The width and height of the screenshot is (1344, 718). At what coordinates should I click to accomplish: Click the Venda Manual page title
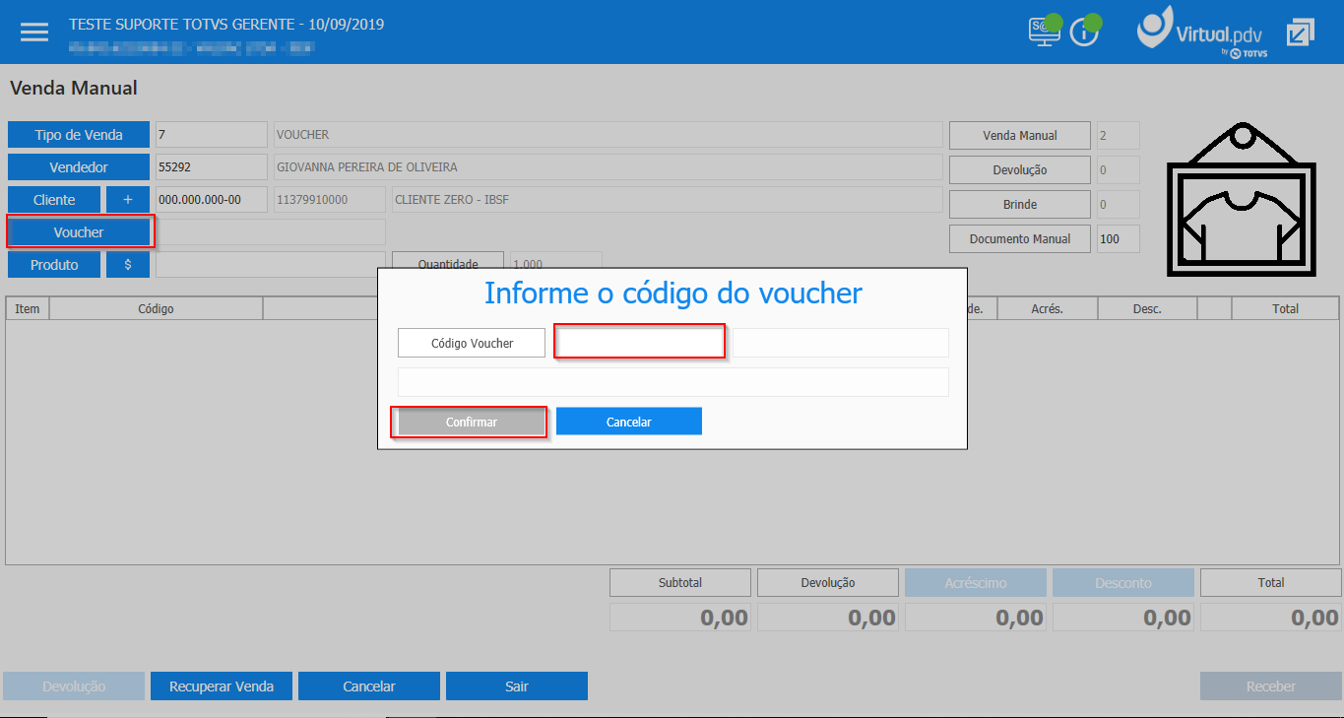pos(74,89)
